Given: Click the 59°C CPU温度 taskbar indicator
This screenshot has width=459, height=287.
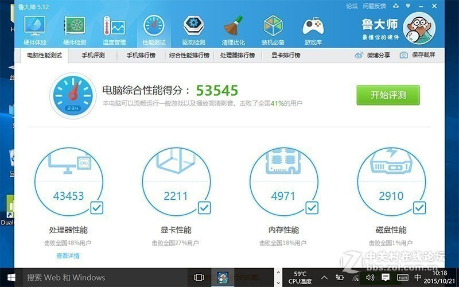Looking at the screenshot, I should [299, 278].
